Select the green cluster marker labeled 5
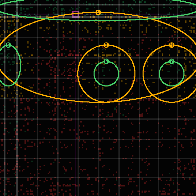The image size is (196, 196). (9, 45)
